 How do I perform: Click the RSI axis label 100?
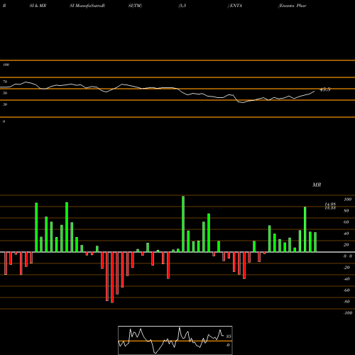coord(6,65)
